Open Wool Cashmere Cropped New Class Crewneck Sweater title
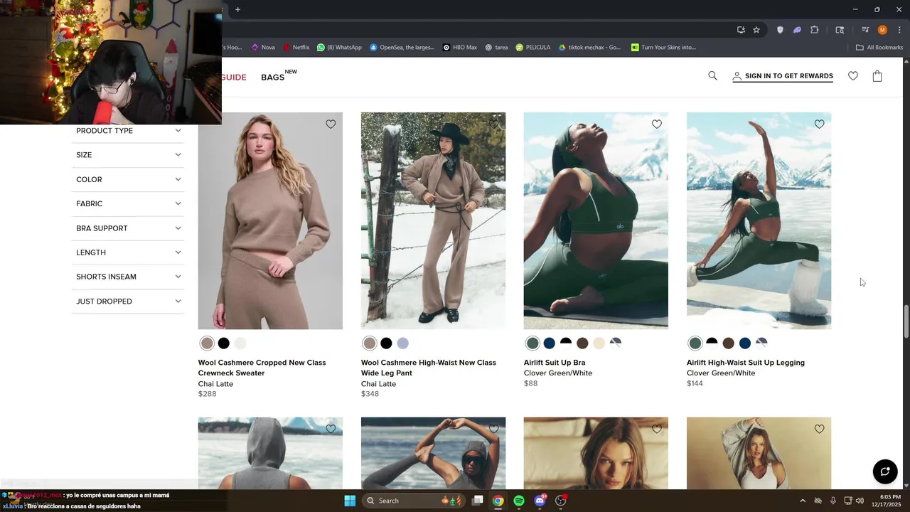Screen dimensions: 910x512 [262, 368]
